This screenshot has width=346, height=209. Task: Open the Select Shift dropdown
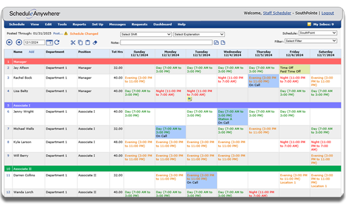[146, 35]
